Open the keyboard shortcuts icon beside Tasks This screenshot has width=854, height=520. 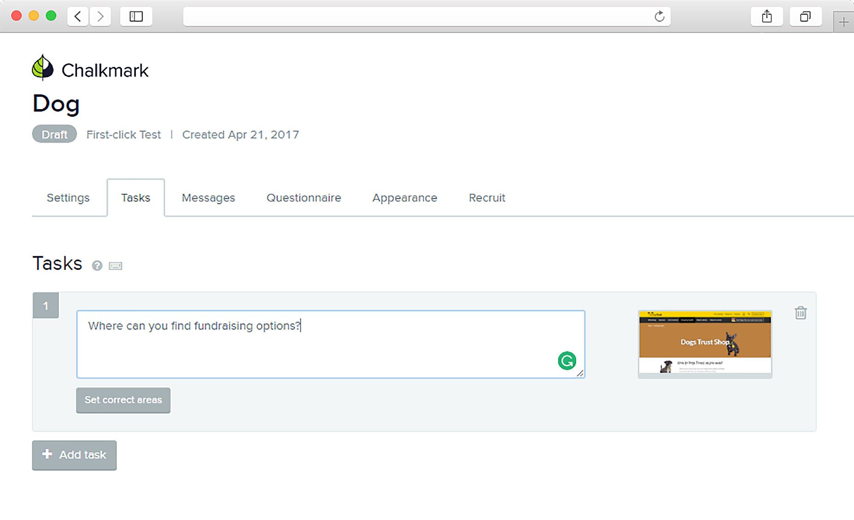click(x=115, y=266)
